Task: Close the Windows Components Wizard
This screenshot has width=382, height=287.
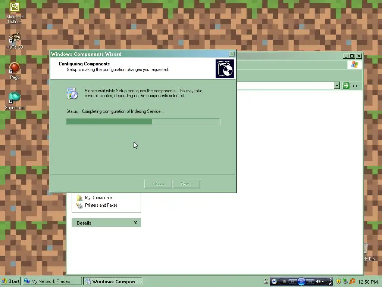Action: (232, 54)
